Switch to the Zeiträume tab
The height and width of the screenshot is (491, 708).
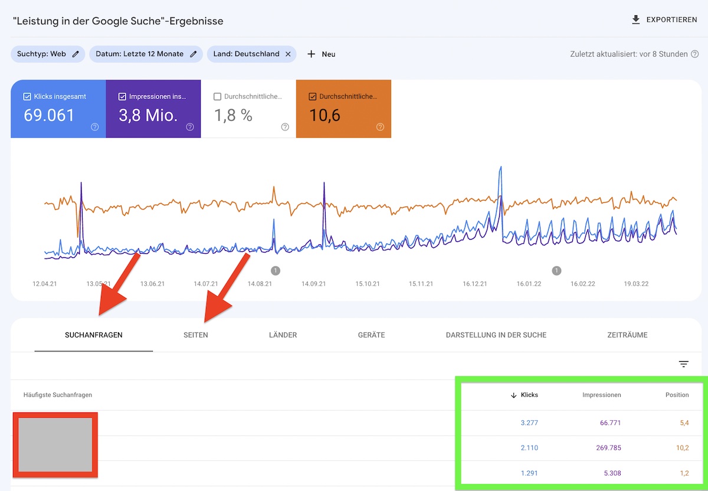tap(627, 335)
